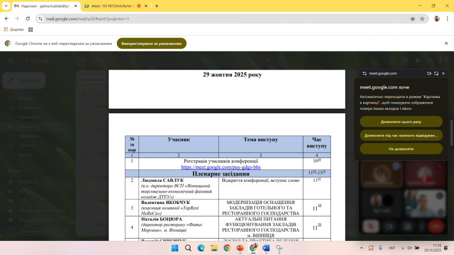Reload the Gmail page
454x255 pixels.
[x=28, y=18]
